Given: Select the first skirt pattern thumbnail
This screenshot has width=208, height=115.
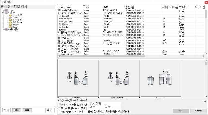Looking at the screenshot, I should (78, 79).
